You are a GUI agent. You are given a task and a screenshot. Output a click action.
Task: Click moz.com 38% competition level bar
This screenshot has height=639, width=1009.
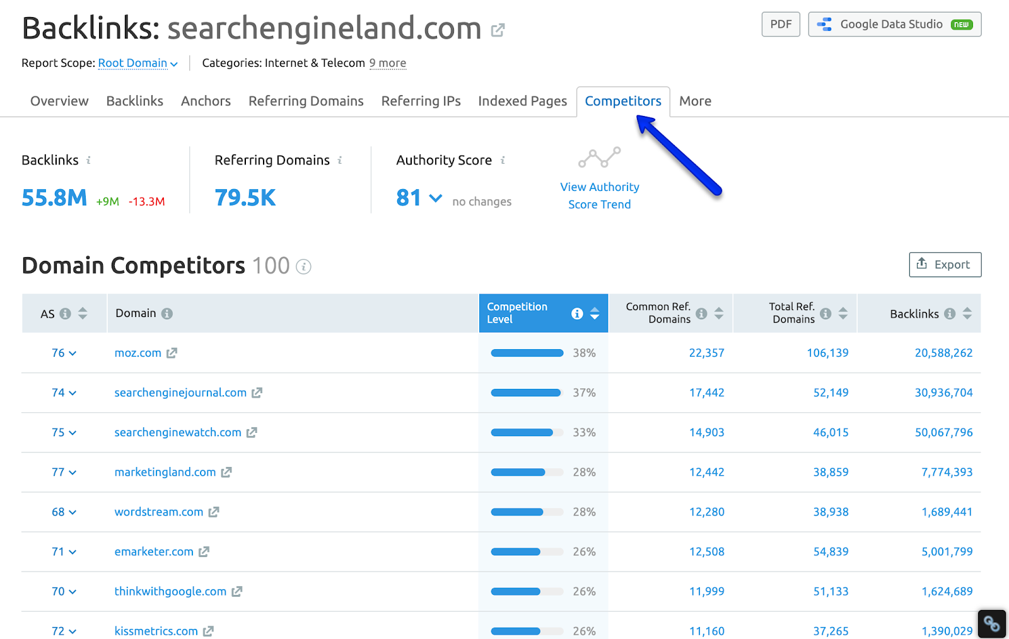pyautogui.click(x=527, y=353)
